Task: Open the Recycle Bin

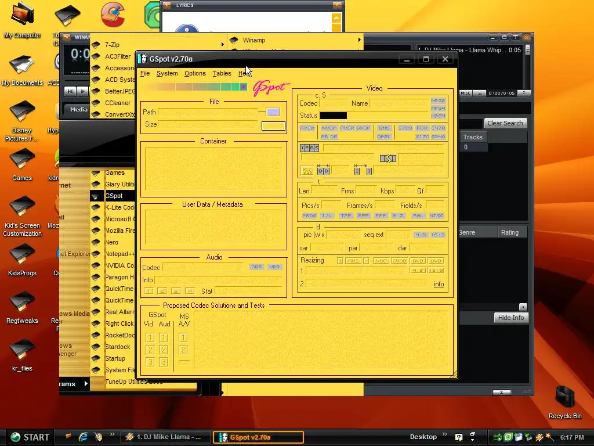Action: [x=565, y=402]
